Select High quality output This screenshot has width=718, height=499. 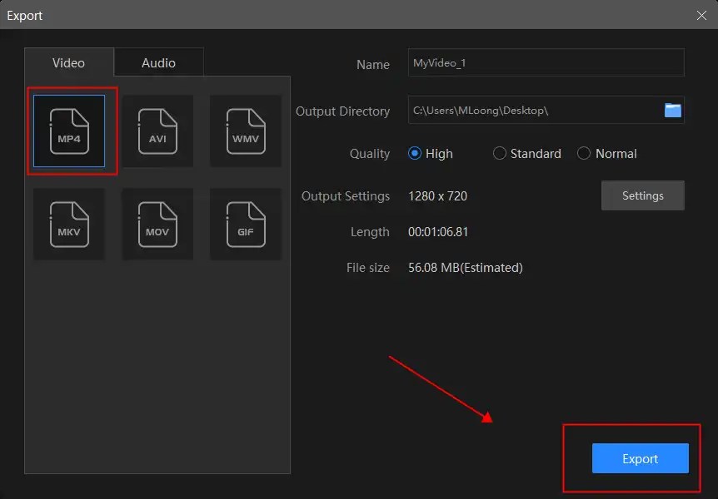[x=416, y=153]
